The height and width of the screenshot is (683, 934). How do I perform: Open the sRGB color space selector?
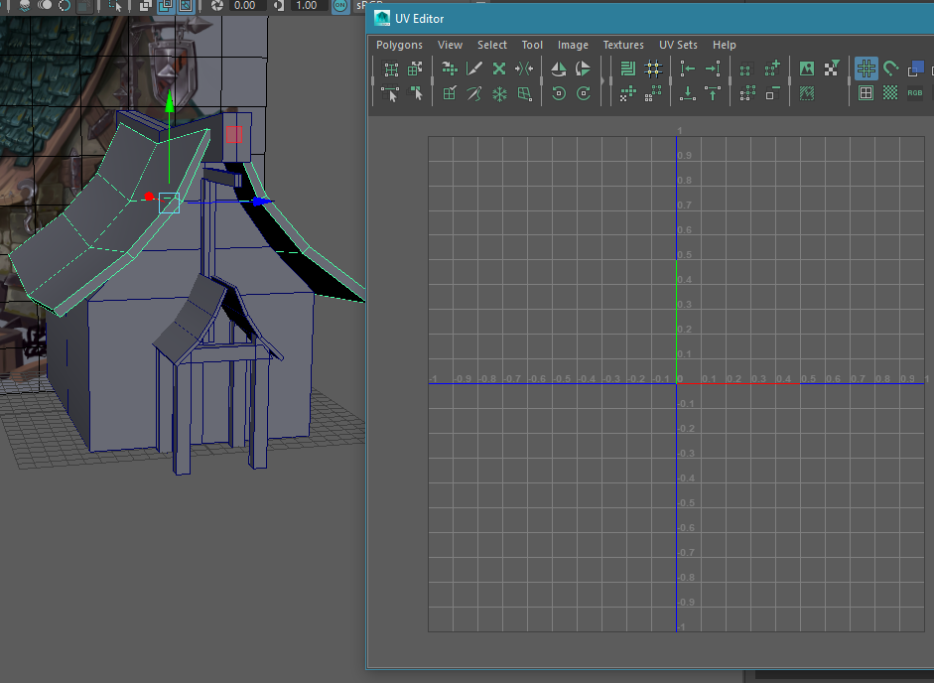pyautogui.click(x=363, y=6)
